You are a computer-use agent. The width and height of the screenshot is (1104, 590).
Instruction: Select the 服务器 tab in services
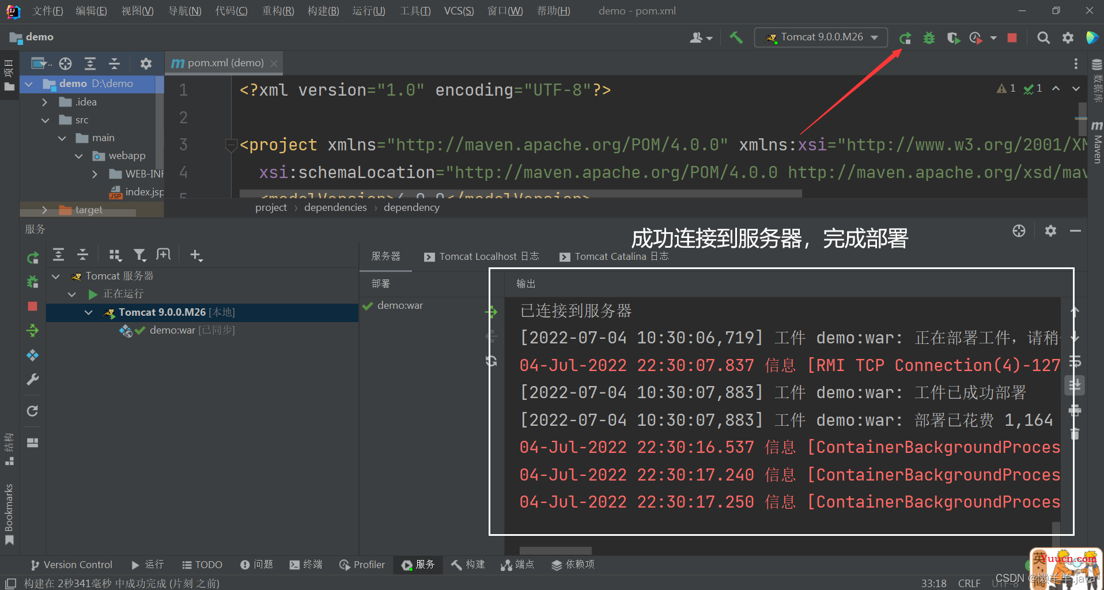point(385,256)
